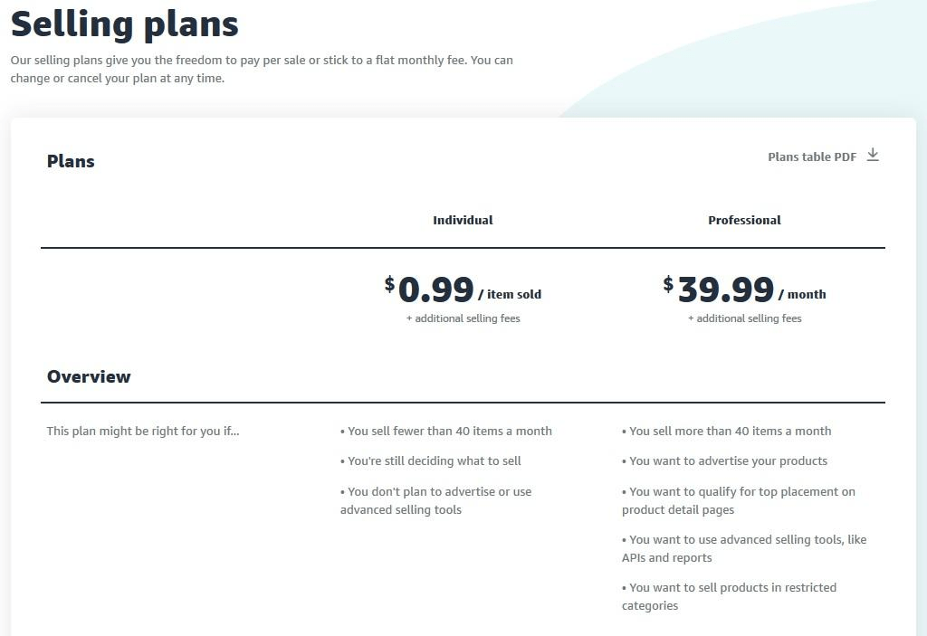Image resolution: width=927 pixels, height=636 pixels.
Task: Click the Selling plans page heading
Action: (x=125, y=24)
